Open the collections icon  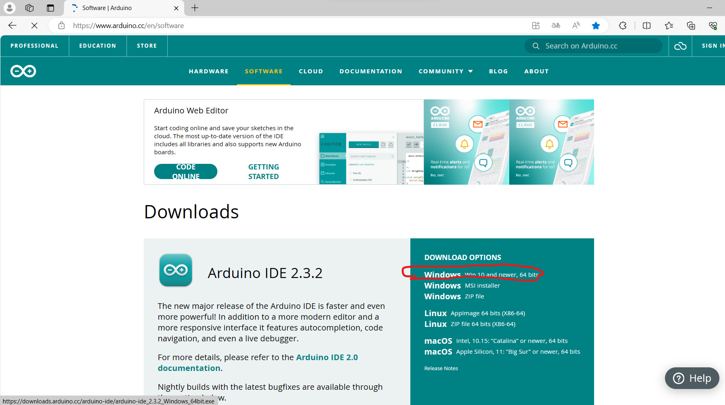(x=691, y=26)
